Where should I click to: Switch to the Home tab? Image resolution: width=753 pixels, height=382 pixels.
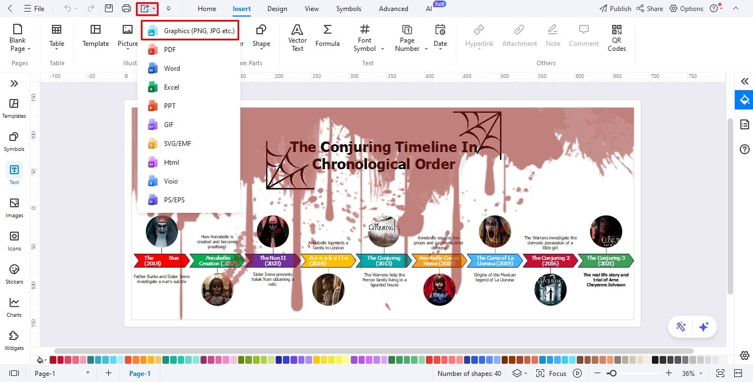[207, 8]
